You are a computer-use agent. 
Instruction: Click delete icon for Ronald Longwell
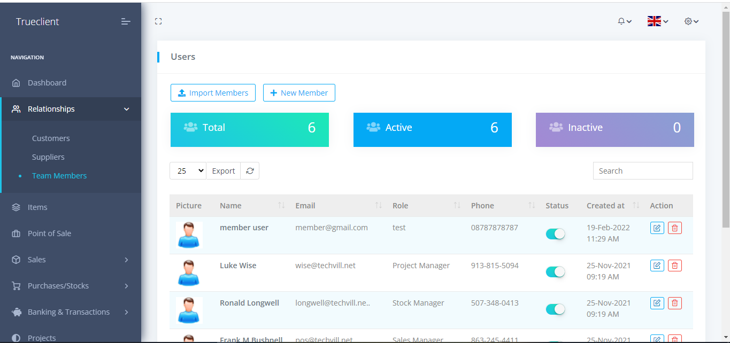675,303
